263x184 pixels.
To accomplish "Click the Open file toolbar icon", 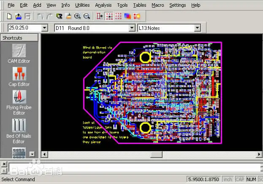I will pyautogui.click(x=19, y=16).
